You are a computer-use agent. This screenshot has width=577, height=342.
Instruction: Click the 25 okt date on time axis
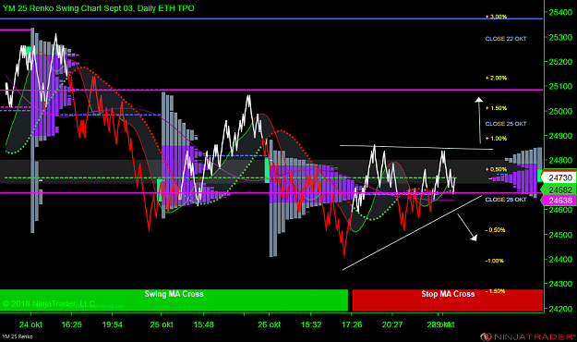pyautogui.click(x=162, y=324)
